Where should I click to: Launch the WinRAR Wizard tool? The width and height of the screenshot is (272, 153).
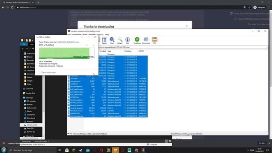pyautogui.click(x=120, y=40)
